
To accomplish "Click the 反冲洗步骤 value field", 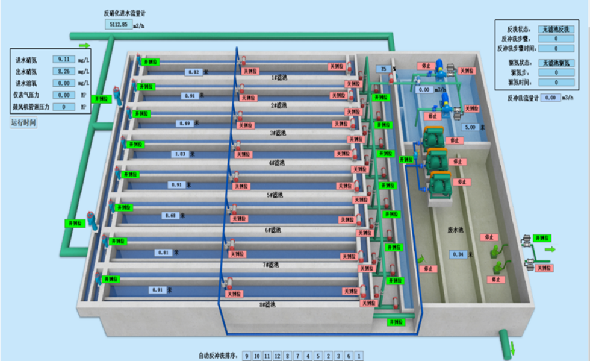I will (x=556, y=39).
